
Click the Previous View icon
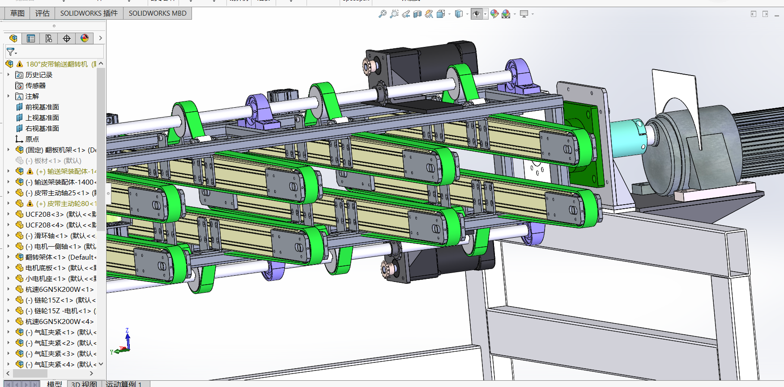(405, 14)
